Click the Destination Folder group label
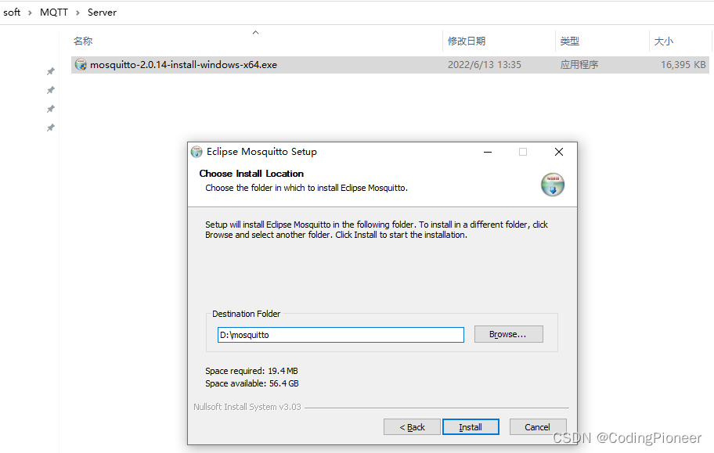Image resolution: width=714 pixels, height=453 pixels. [247, 314]
